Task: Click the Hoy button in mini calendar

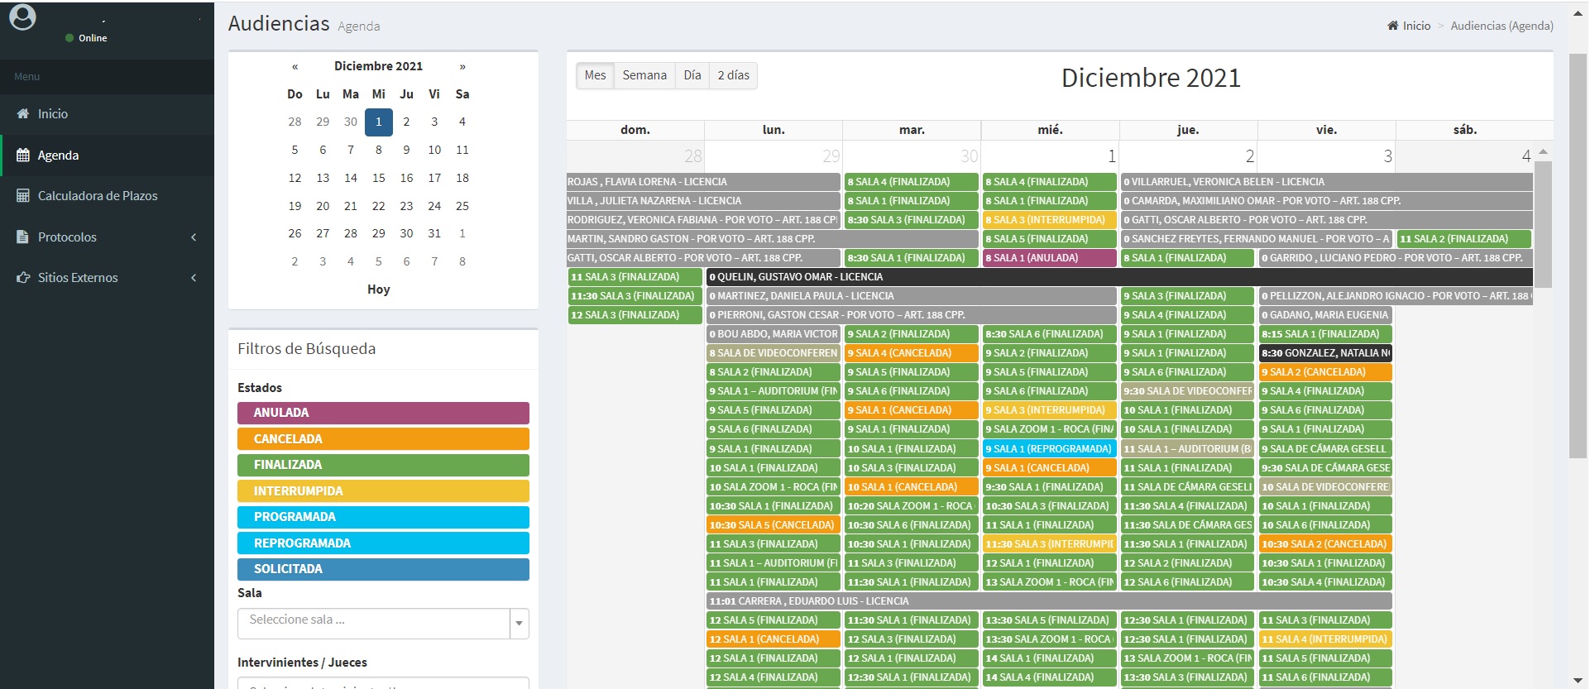Action: tap(378, 289)
